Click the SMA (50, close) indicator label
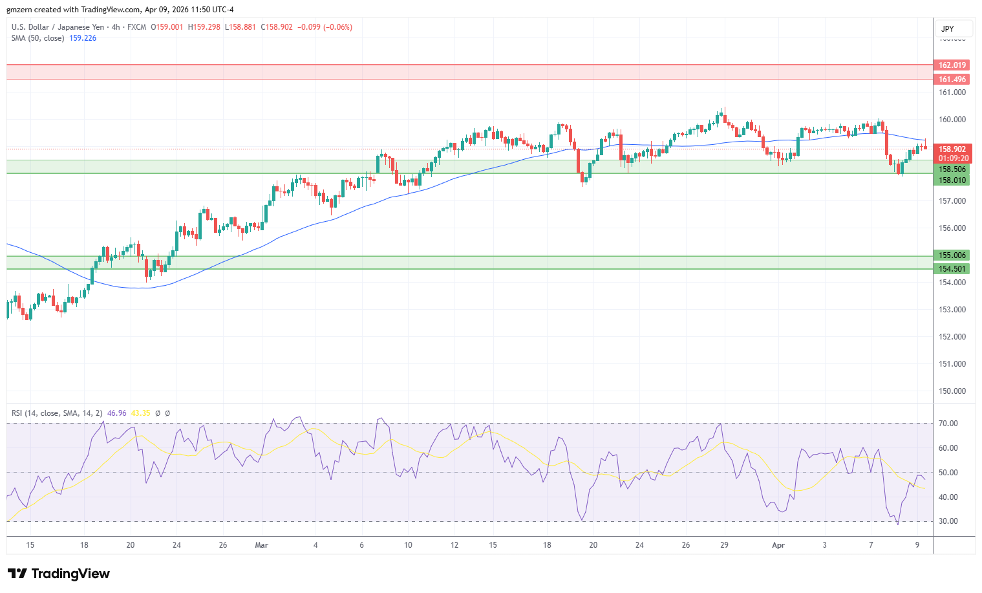This screenshot has height=593, width=982. (x=37, y=38)
